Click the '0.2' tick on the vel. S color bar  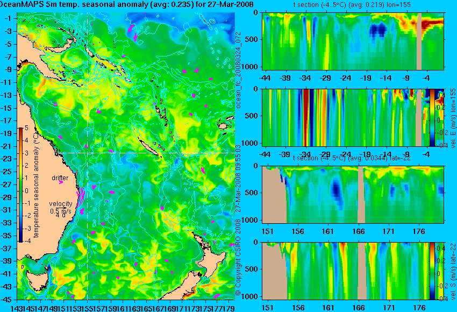coord(440,261)
